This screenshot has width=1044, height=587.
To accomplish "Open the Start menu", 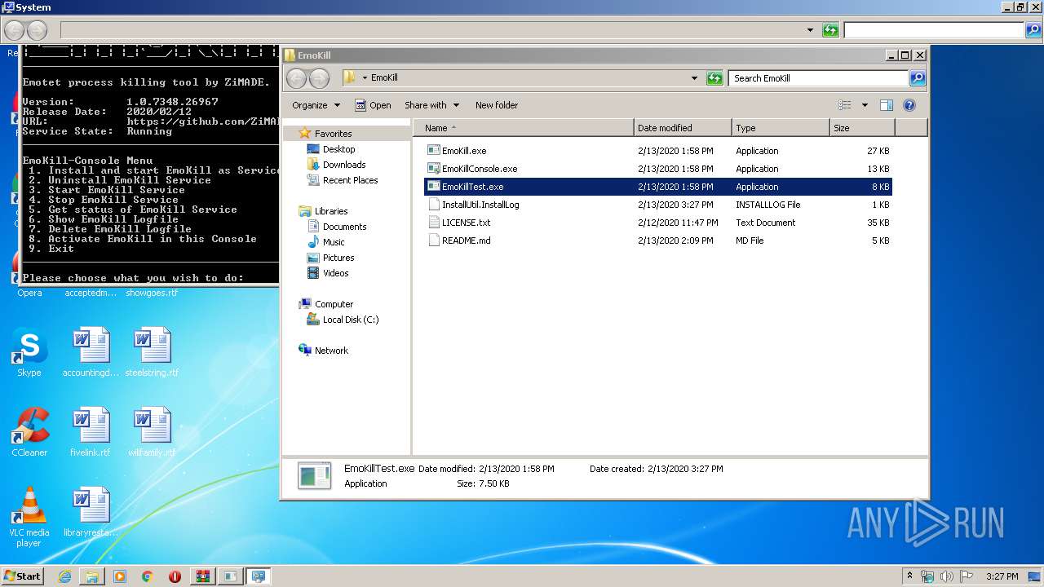I will coord(23,576).
